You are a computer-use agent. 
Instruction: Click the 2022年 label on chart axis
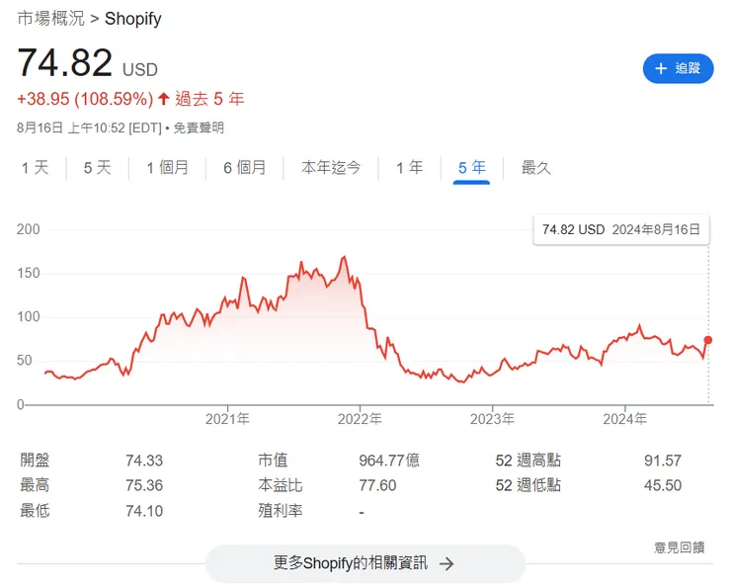click(x=360, y=419)
